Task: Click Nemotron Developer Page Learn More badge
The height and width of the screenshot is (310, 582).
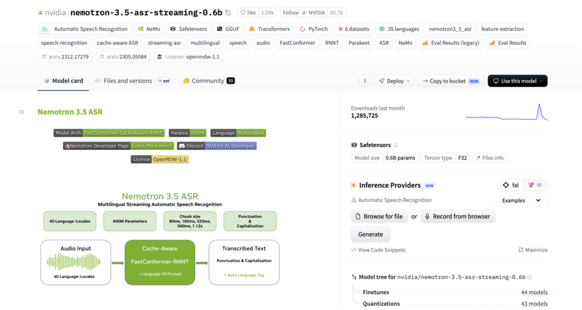Action: (x=118, y=146)
